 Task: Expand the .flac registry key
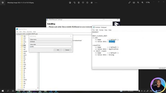[x=20, y=83]
